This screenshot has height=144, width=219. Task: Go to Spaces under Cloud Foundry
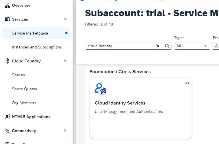coord(18,75)
